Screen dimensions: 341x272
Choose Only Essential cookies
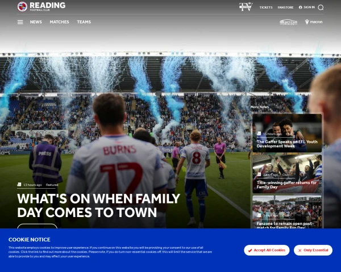tap(313, 250)
